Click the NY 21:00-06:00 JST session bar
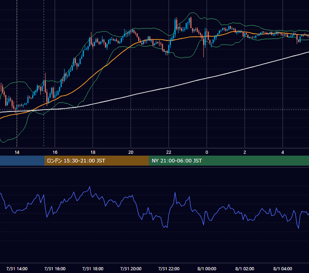Image resolution: width=309 pixels, height=273 pixels. point(229,161)
